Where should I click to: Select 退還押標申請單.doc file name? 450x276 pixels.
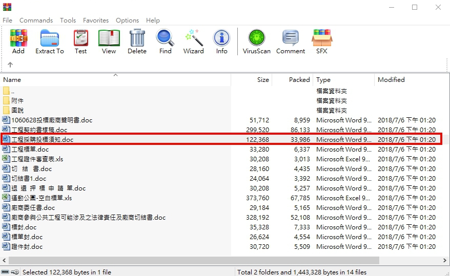click(x=49, y=188)
